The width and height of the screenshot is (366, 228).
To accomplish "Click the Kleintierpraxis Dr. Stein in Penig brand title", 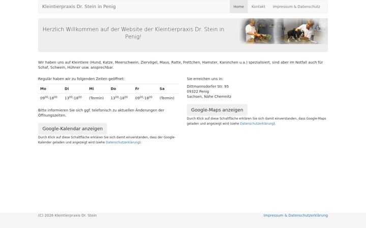I will [x=79, y=7].
